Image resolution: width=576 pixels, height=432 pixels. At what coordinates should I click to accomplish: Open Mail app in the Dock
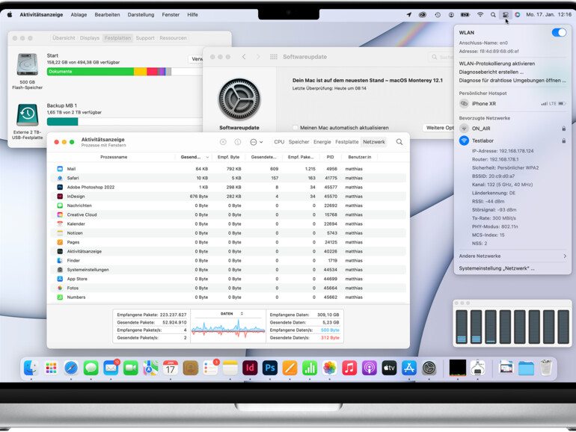(111, 368)
